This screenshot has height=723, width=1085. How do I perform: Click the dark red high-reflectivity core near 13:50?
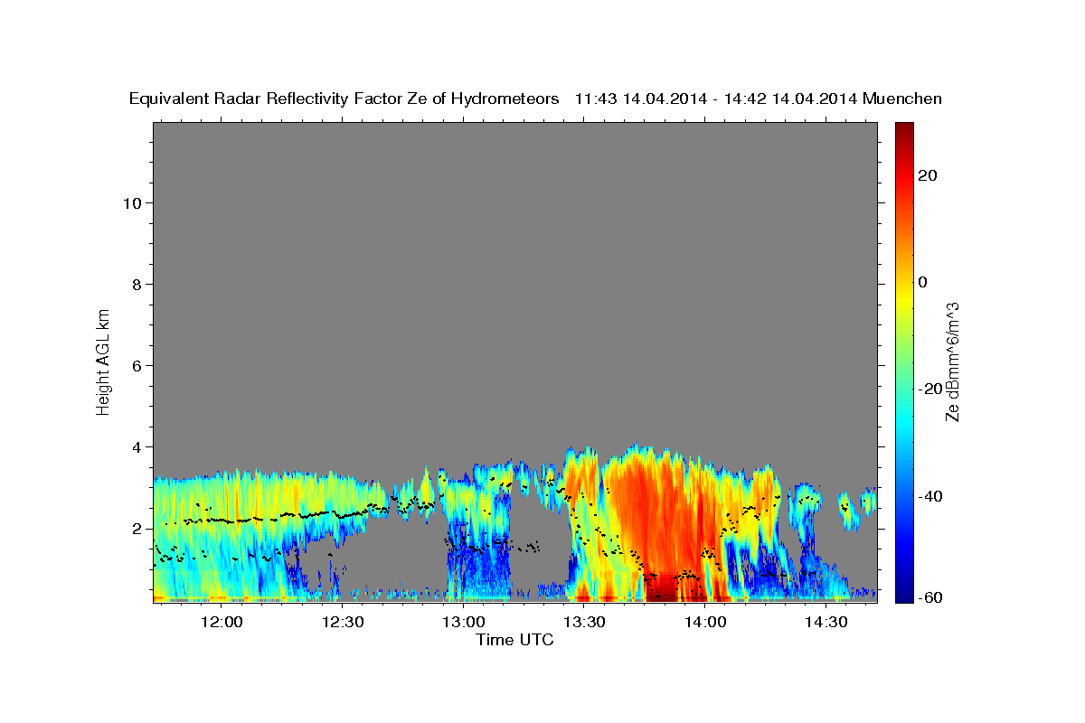(666, 587)
